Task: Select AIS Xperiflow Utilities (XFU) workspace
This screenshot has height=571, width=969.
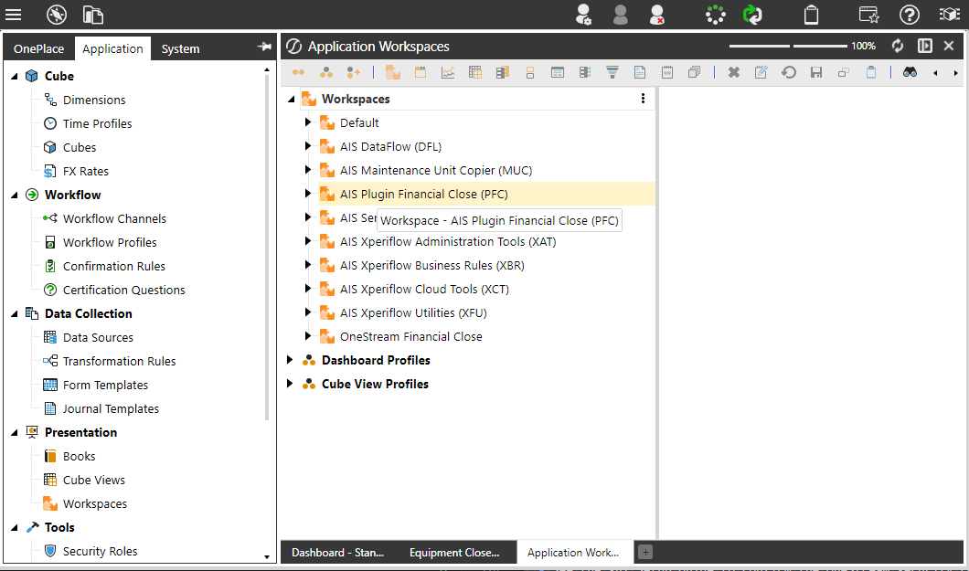Action: (413, 313)
